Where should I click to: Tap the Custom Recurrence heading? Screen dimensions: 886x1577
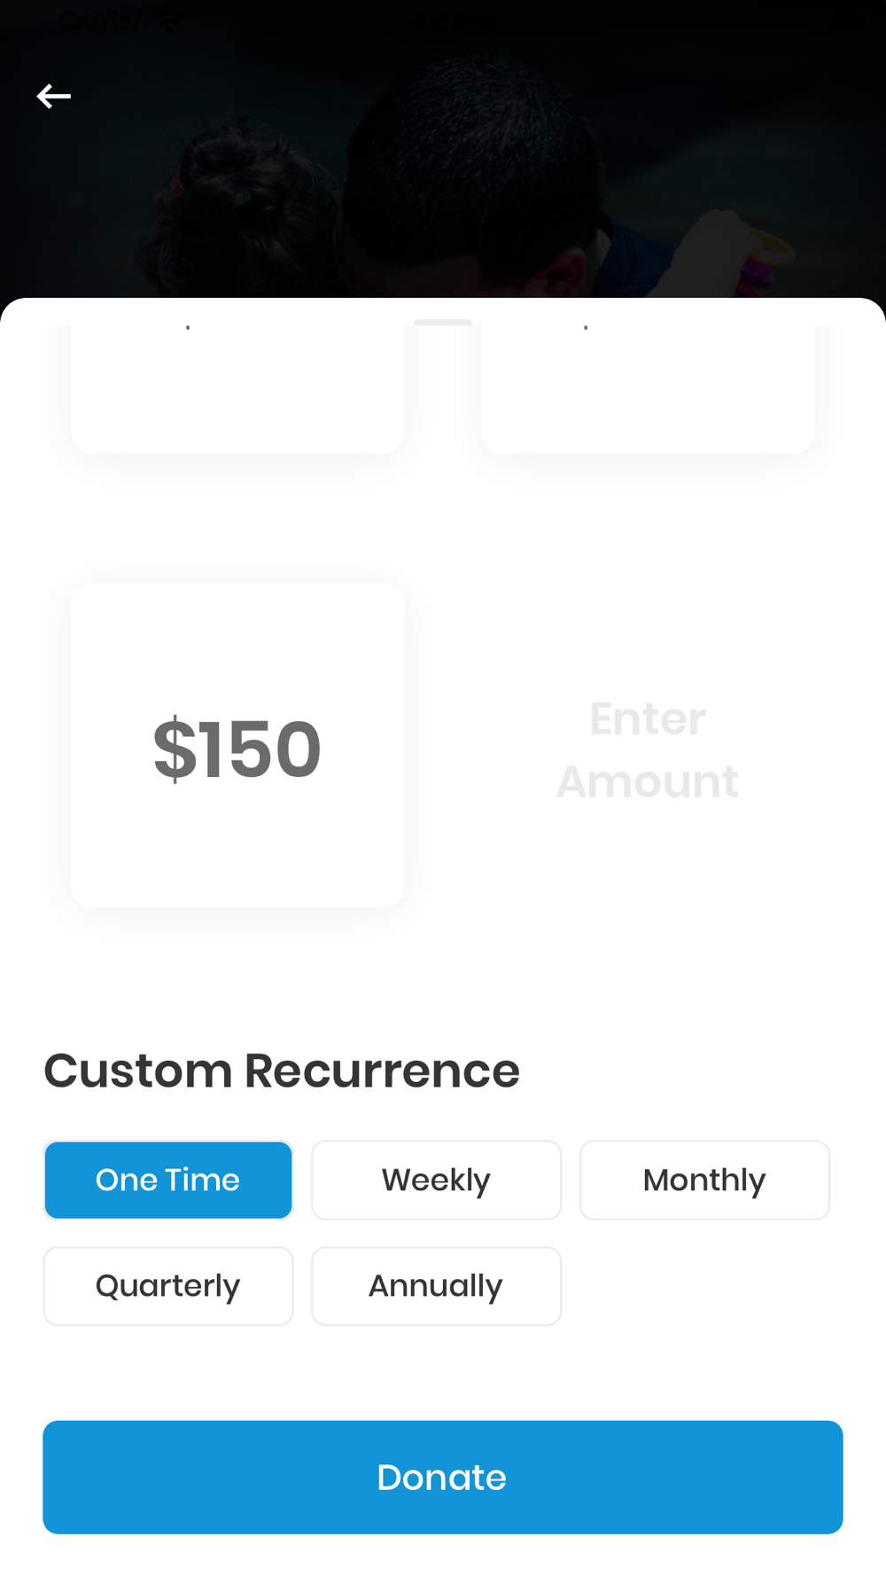pos(282,1071)
